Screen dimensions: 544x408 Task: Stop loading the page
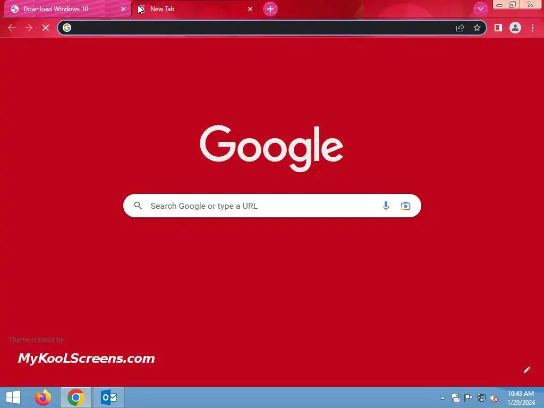click(46, 28)
